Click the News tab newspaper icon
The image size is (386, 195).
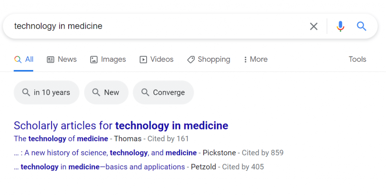pos(51,60)
